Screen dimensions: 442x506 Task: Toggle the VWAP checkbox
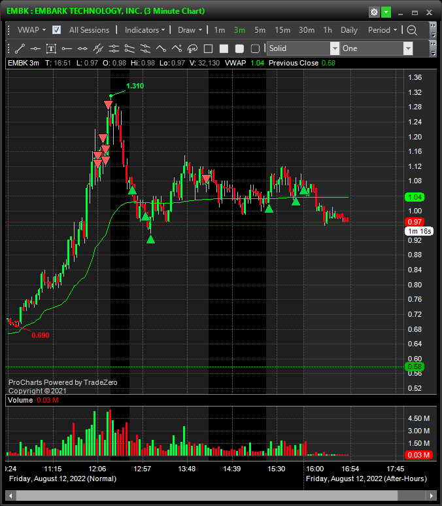[x=56, y=30]
